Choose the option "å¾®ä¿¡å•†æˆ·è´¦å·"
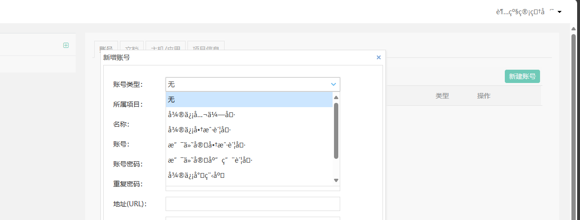This screenshot has height=220, width=580. (249, 130)
